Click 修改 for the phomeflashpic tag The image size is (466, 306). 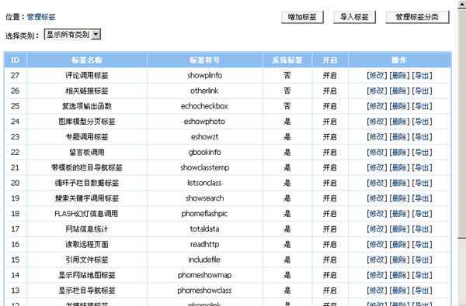pos(377,214)
